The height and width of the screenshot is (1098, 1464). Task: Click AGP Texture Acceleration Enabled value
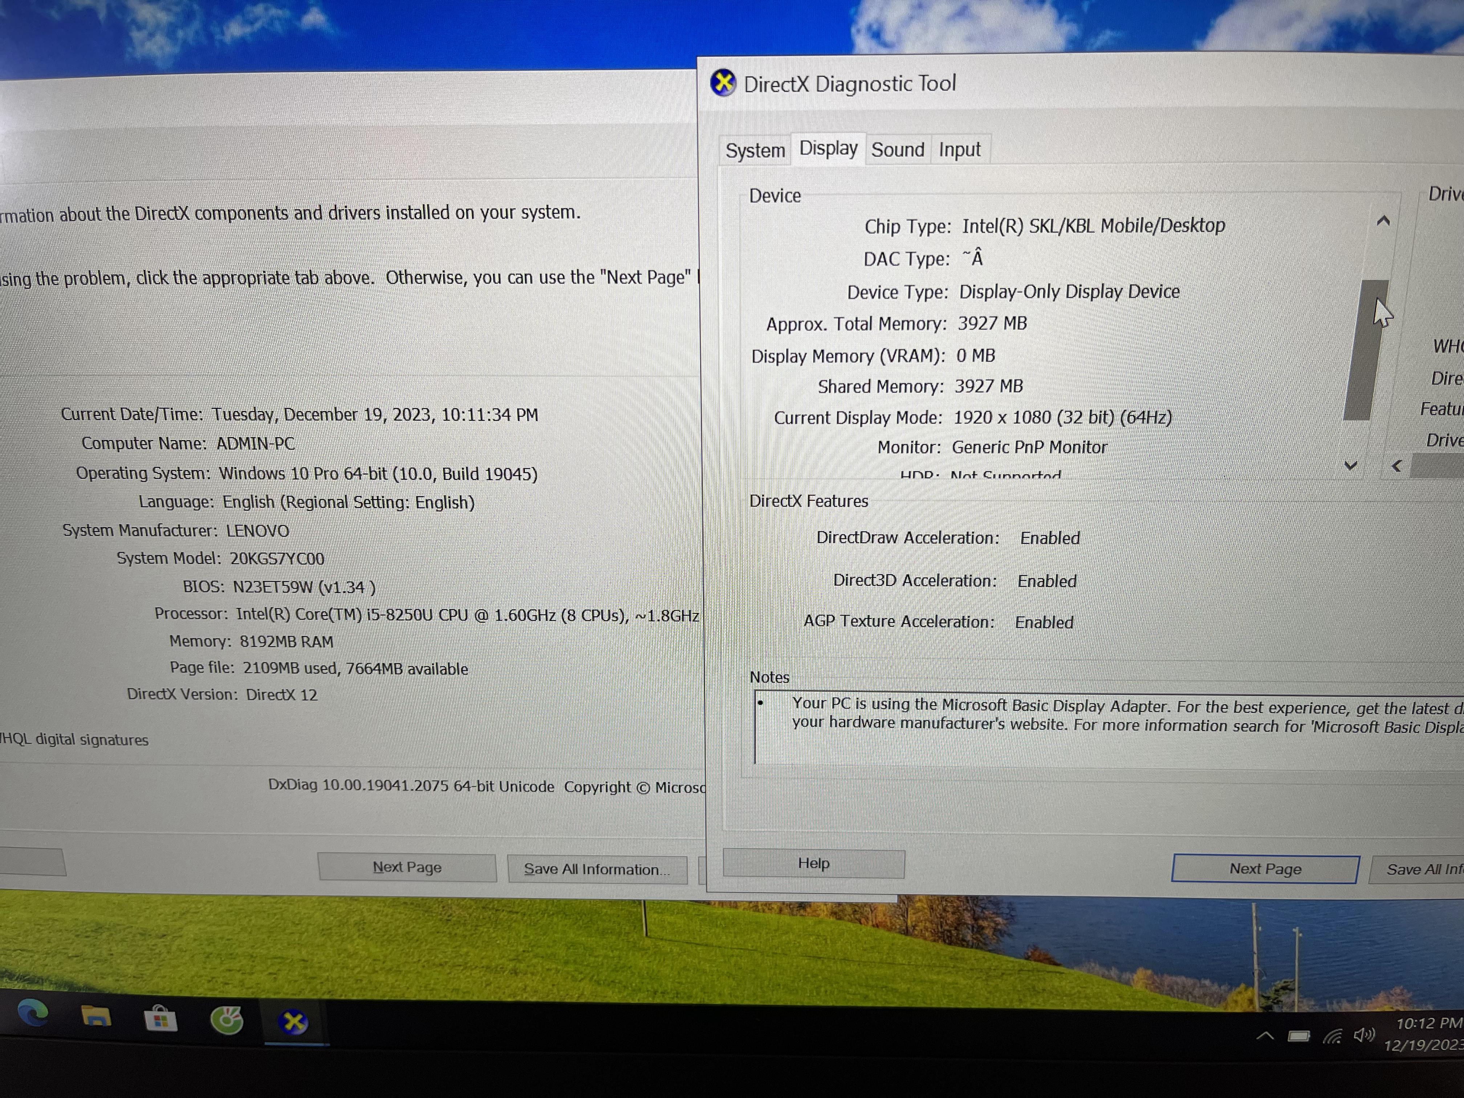click(1044, 622)
